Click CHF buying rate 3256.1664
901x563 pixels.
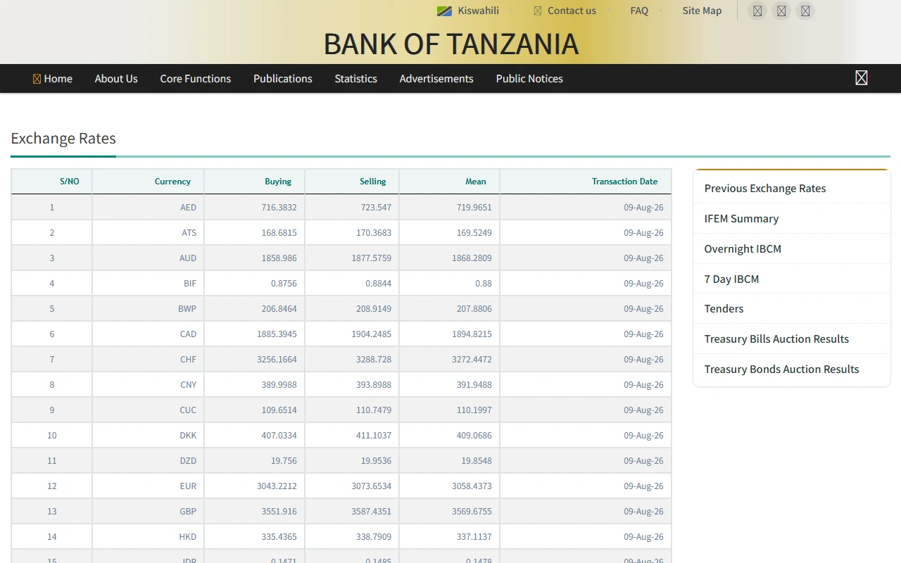pyautogui.click(x=277, y=360)
